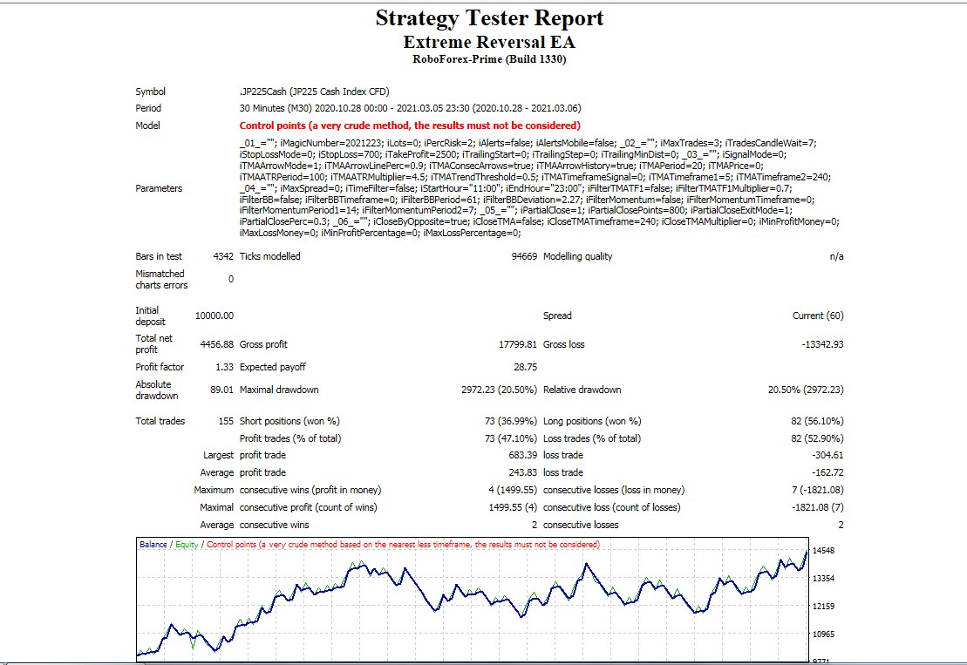967x665 pixels.
Task: Select the iMagicNumber=2021223 parameter text
Action: click(331, 143)
